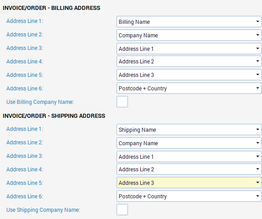Click the Use Billing Company Name label
Screen dimensions: 262x219
pyautogui.click(x=40, y=102)
